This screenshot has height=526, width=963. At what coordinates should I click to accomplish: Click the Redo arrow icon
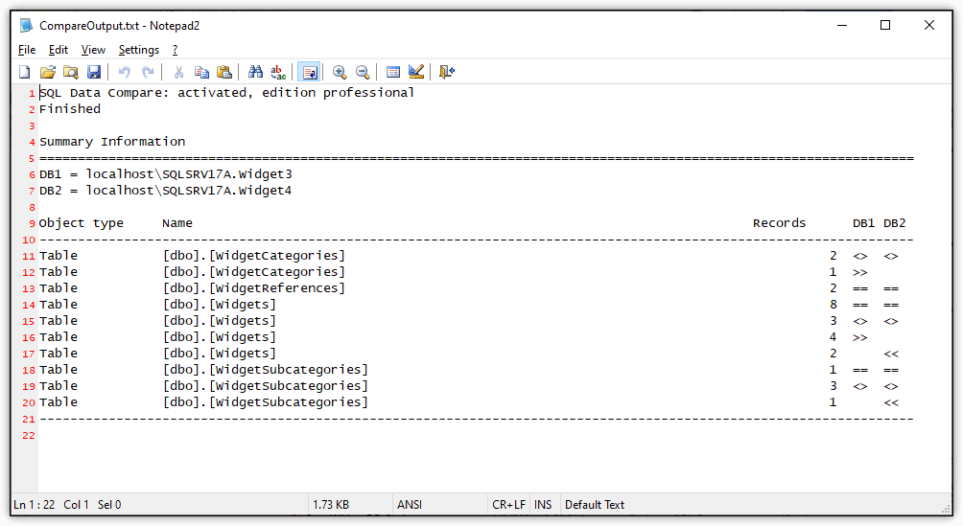coord(148,72)
